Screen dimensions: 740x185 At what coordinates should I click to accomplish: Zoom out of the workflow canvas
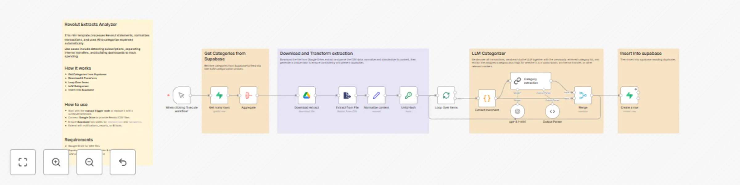[x=89, y=162]
